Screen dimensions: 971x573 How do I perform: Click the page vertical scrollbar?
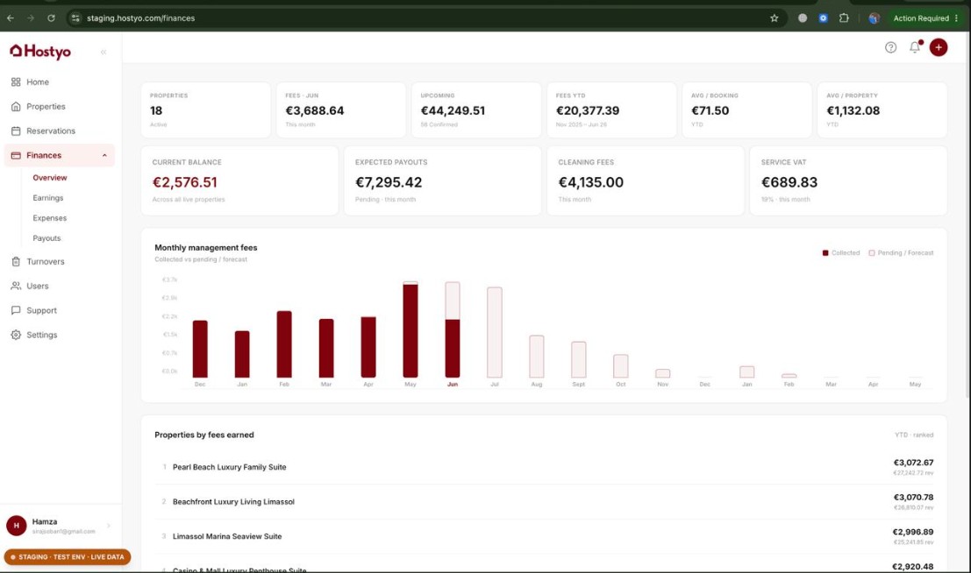click(967, 216)
